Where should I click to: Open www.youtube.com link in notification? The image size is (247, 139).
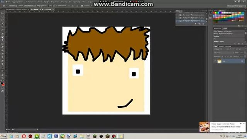coord(217,130)
